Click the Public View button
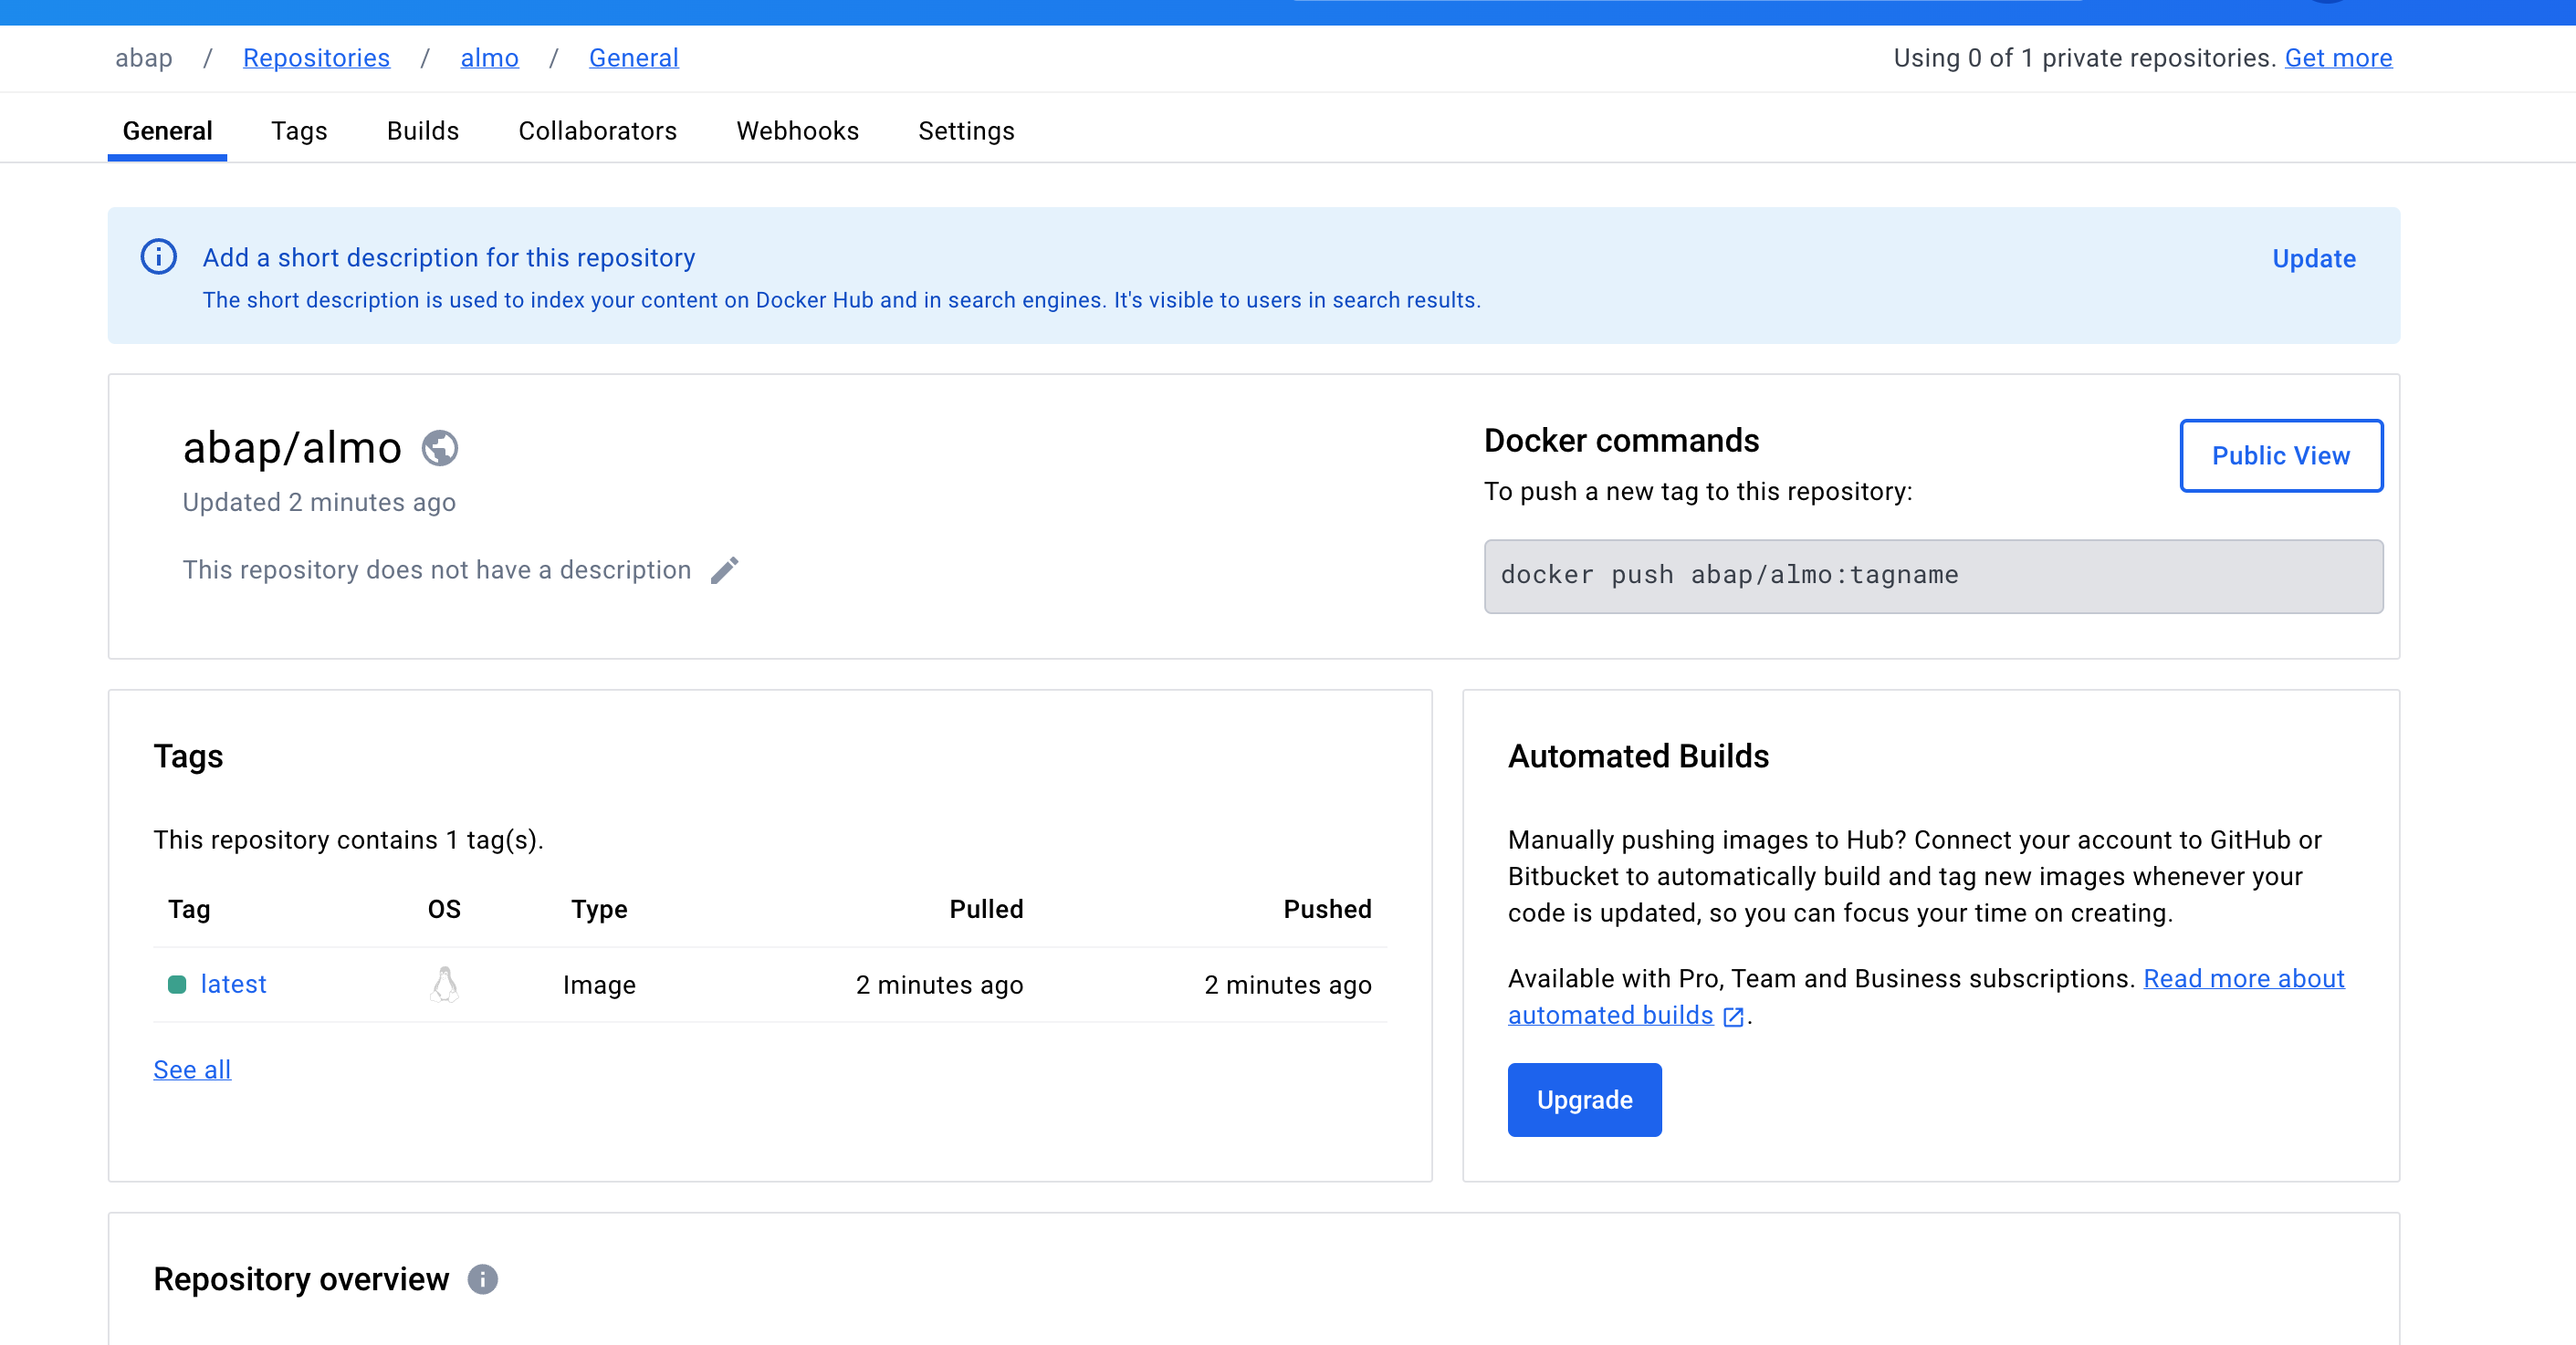Viewport: 2576px width, 1345px height. 2281,455
